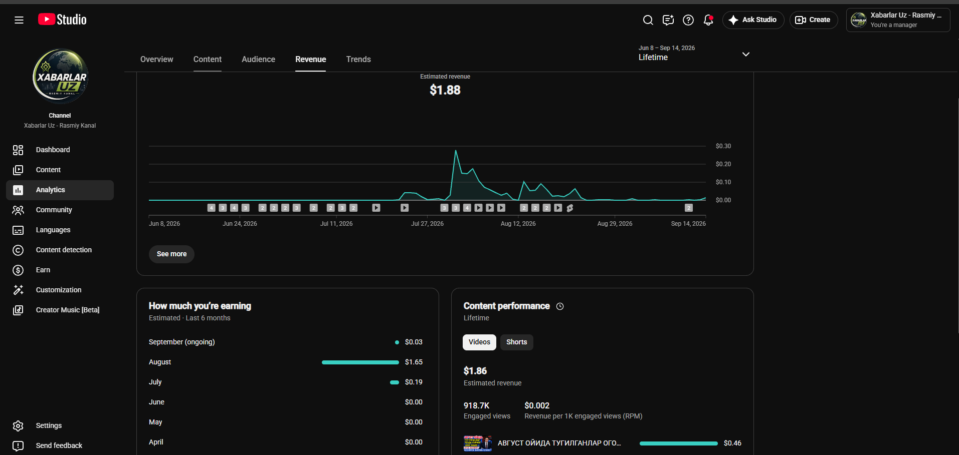Open the Xabarlar Uz account switcher
The image size is (959, 455).
pos(898,20)
